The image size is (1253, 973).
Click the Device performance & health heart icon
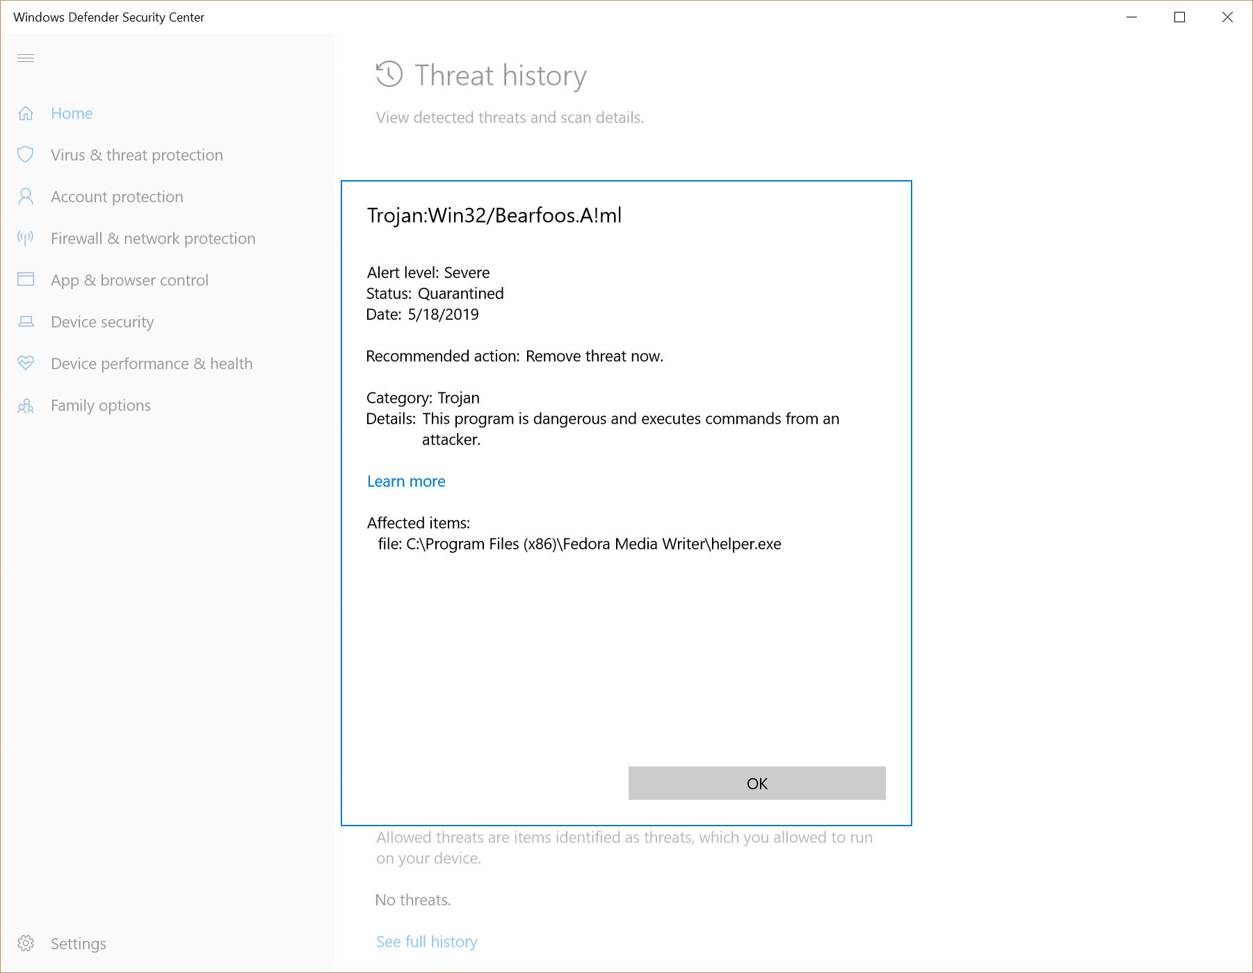click(x=26, y=363)
